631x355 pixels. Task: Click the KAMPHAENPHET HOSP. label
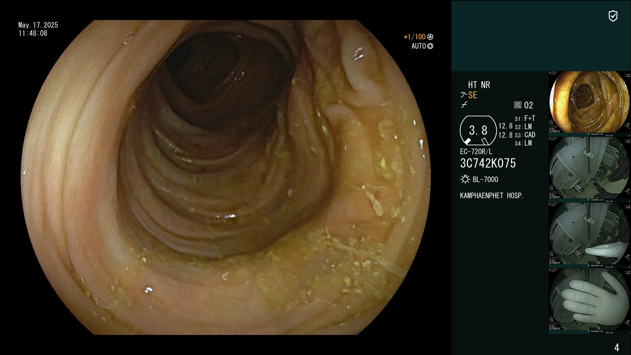click(492, 196)
